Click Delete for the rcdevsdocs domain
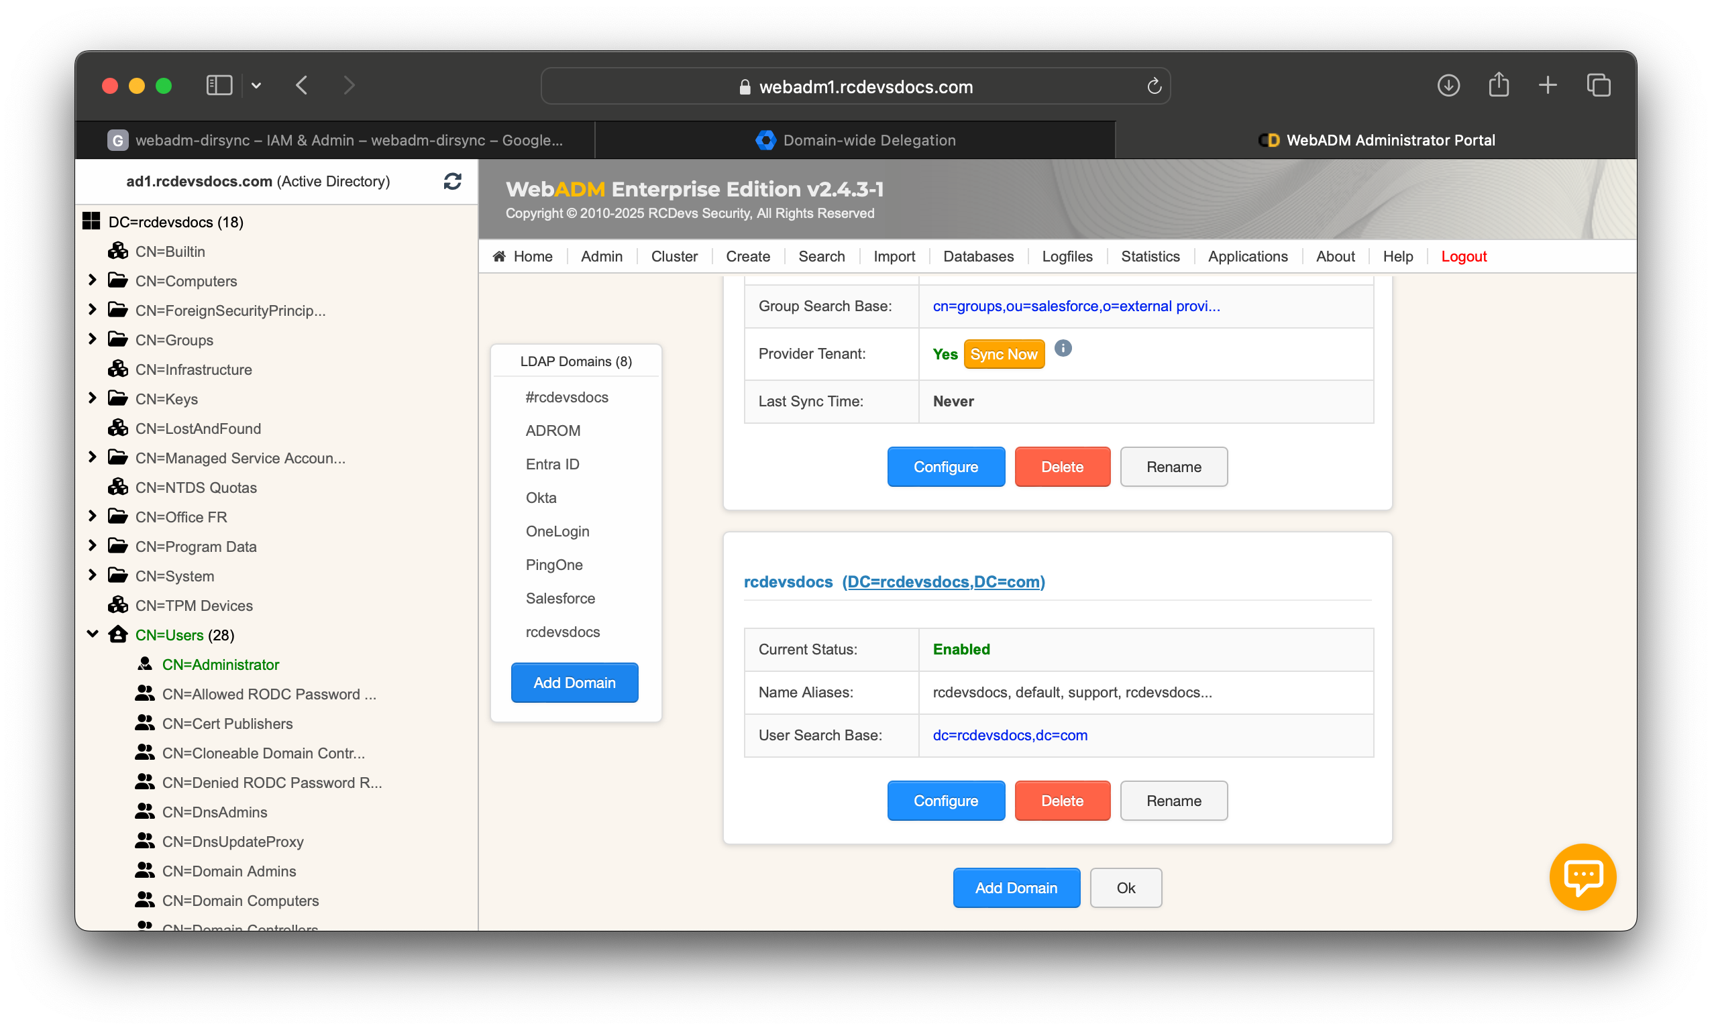1712x1030 pixels. (1062, 800)
